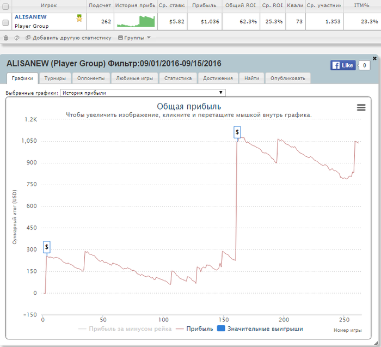
Task: Open the chart hamburger menu icon
Action: pyautogui.click(x=361, y=107)
